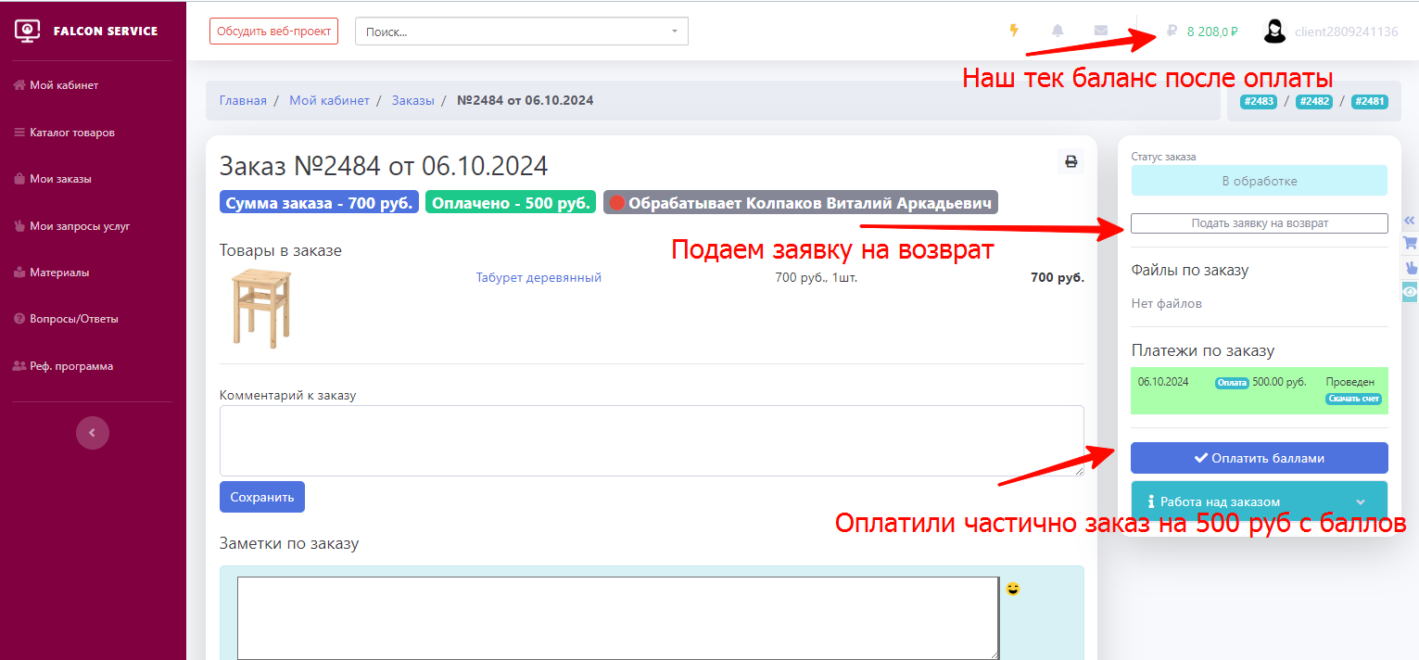This screenshot has width=1419, height=660.
Task: Expand the "Работа над заказом" section
Action: 1259,501
